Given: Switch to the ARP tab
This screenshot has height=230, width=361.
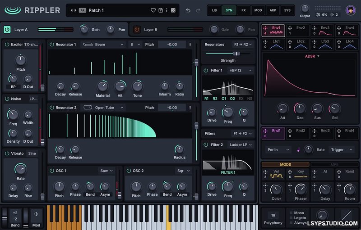Looking at the screenshot, I should point(273,10).
